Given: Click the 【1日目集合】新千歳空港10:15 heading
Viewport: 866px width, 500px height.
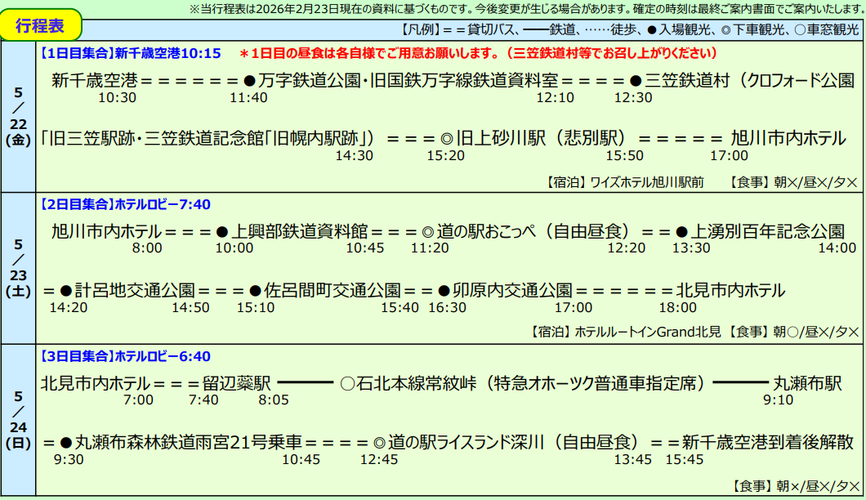Looking at the screenshot, I should coord(130,53).
